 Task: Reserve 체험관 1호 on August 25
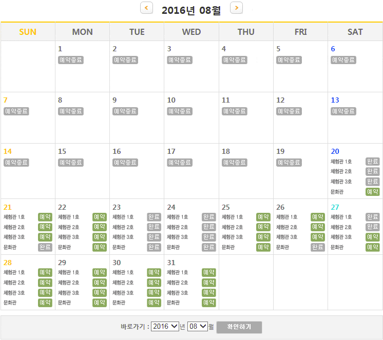pyautogui.click(x=263, y=217)
